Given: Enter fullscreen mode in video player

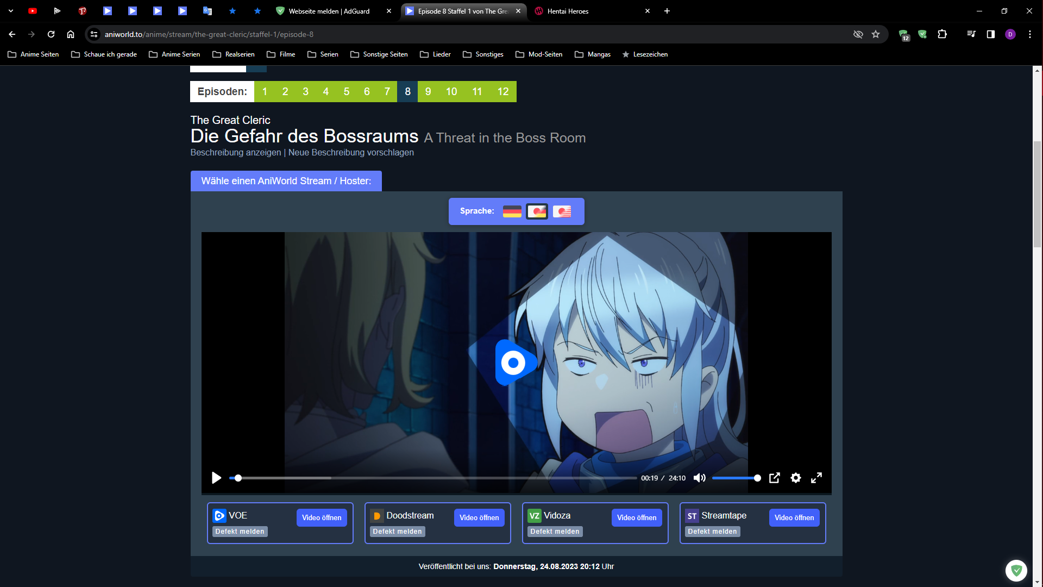Looking at the screenshot, I should pos(816,478).
